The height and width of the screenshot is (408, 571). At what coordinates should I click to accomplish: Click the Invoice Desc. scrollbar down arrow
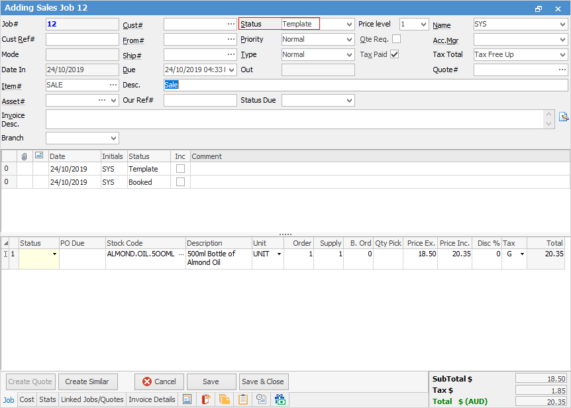pos(549,124)
